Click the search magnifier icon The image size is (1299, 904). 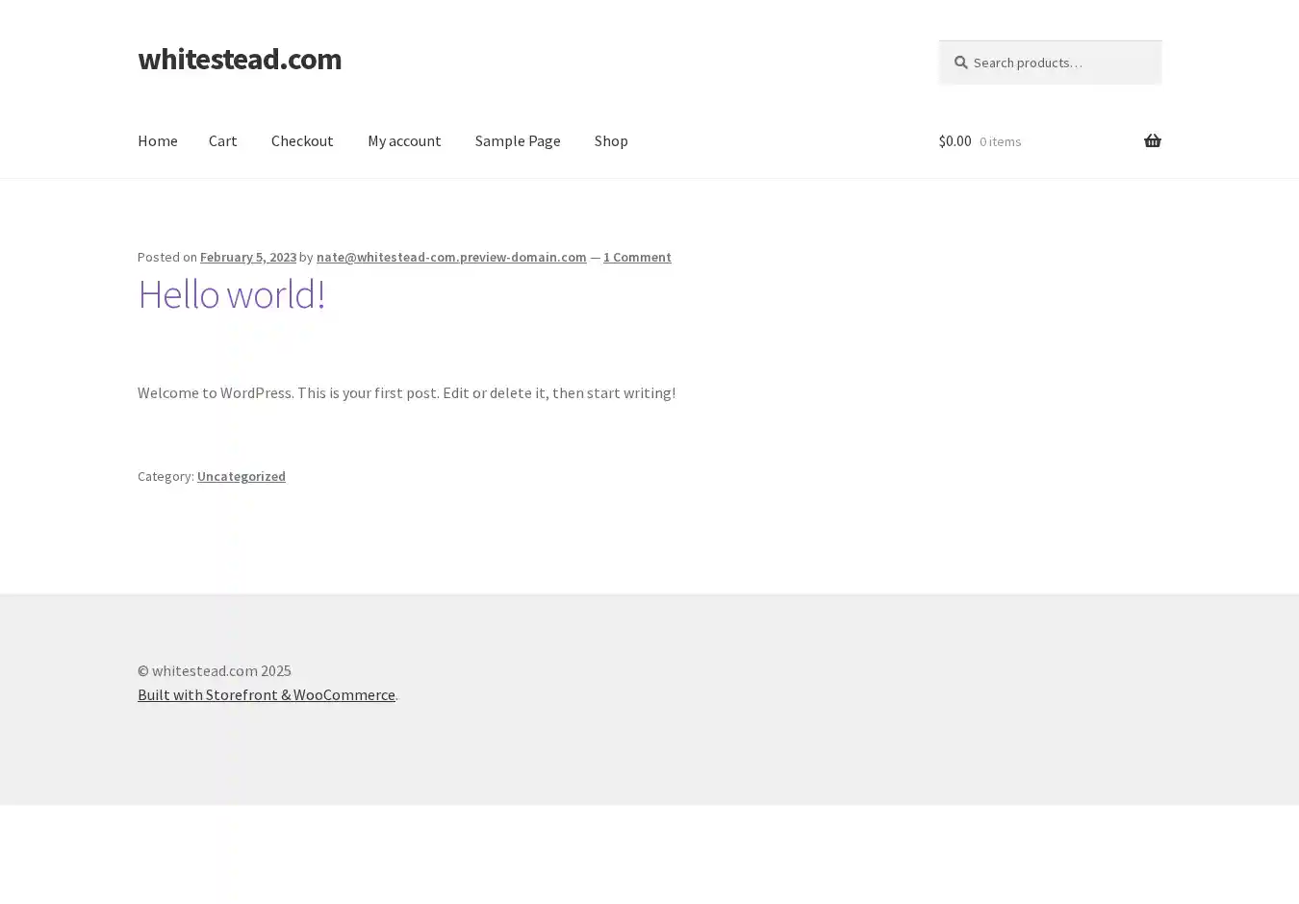960,63
